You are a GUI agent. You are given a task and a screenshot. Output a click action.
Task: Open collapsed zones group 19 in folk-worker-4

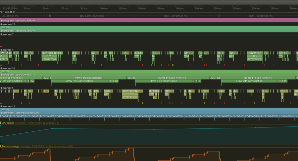pos(236,53)
